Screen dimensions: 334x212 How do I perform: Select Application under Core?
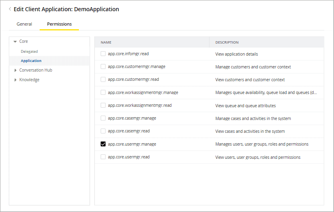(31, 61)
